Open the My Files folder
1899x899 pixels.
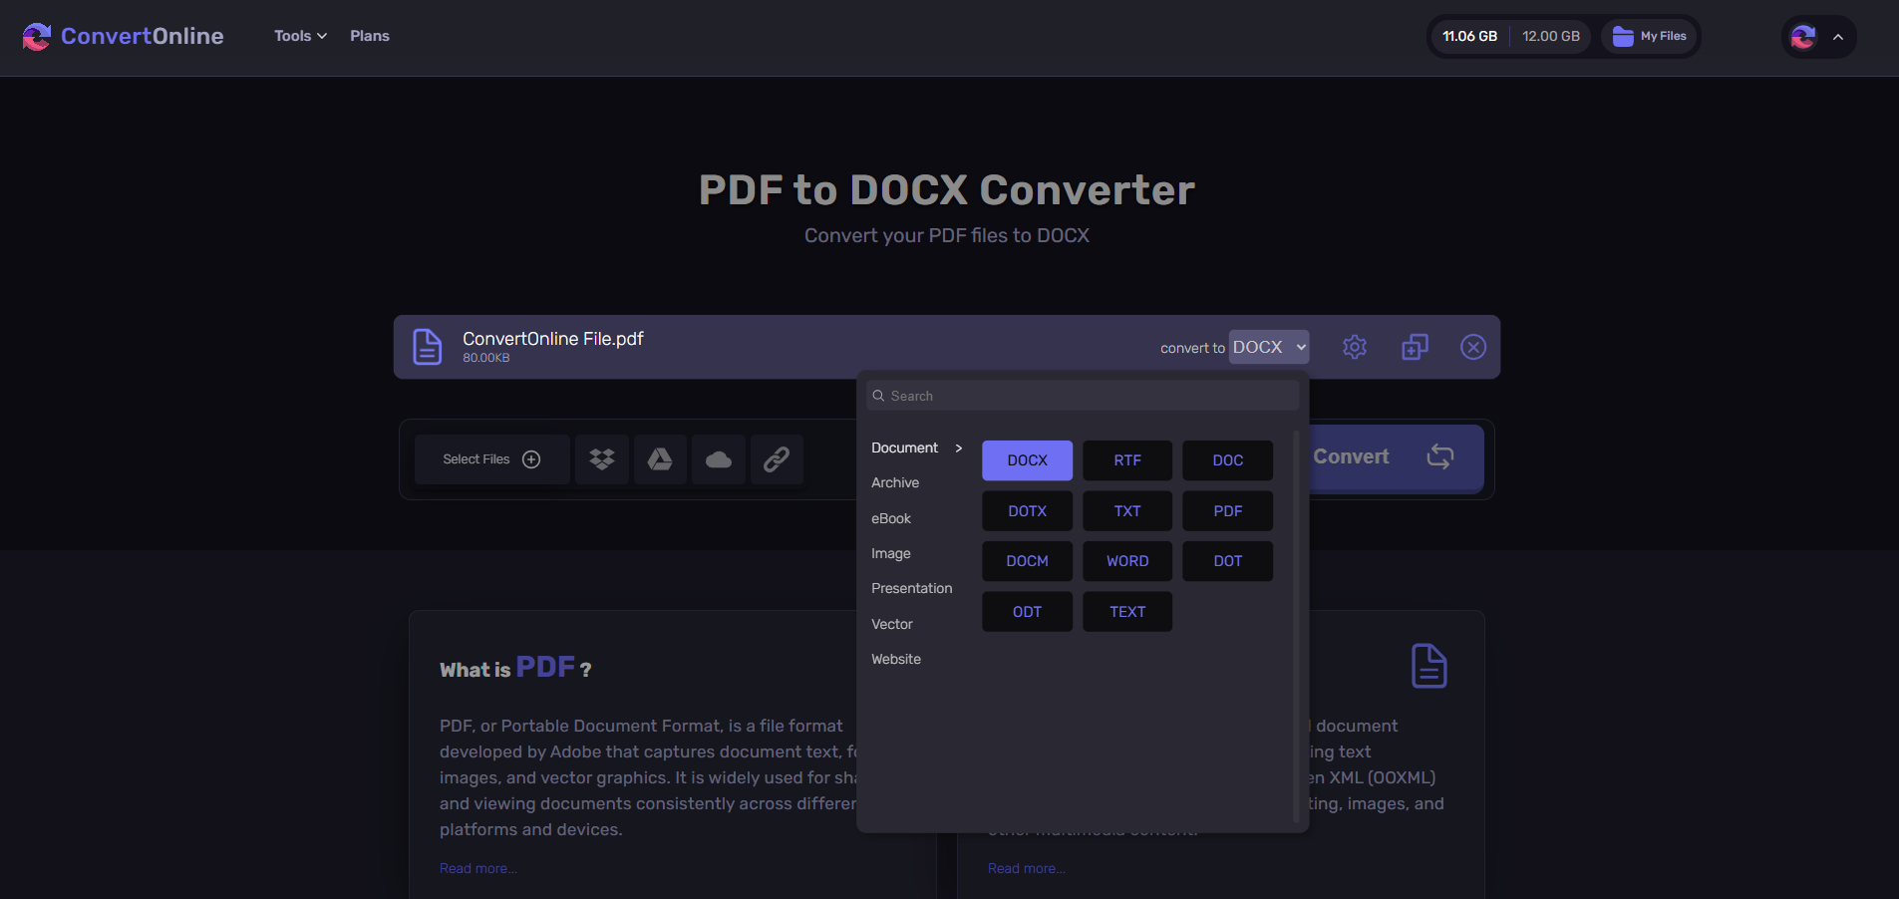pos(1650,37)
